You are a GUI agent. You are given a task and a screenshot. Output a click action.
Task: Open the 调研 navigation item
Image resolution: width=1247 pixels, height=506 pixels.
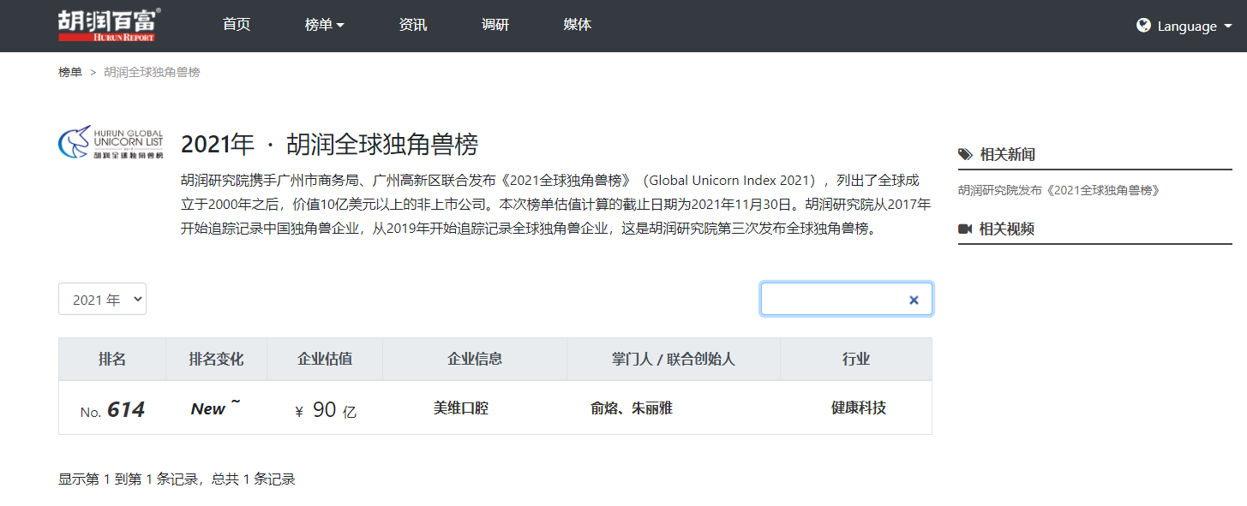[x=495, y=25]
